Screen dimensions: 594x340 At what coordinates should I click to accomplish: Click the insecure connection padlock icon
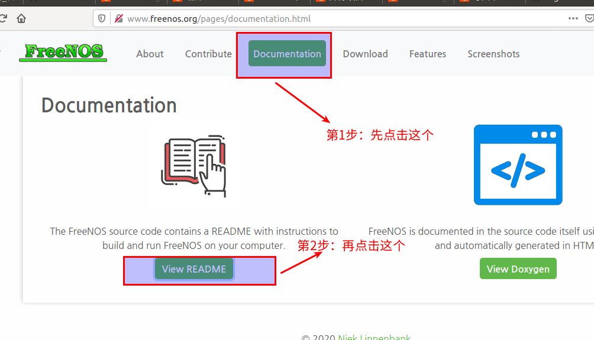click(119, 18)
